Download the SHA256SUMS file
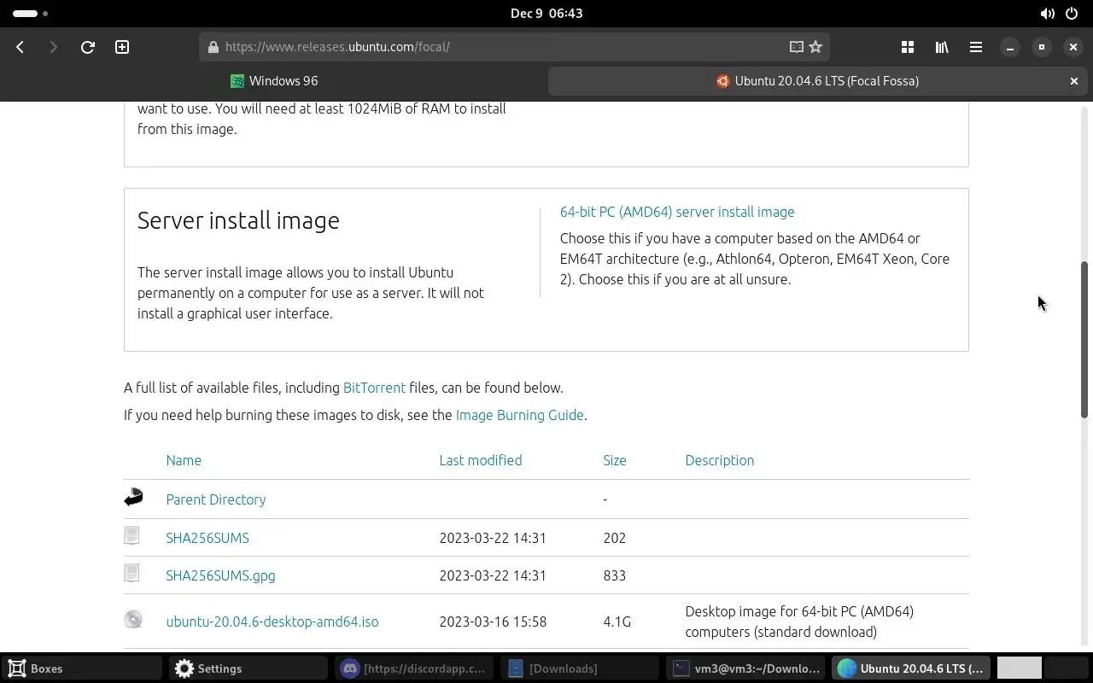 (207, 538)
